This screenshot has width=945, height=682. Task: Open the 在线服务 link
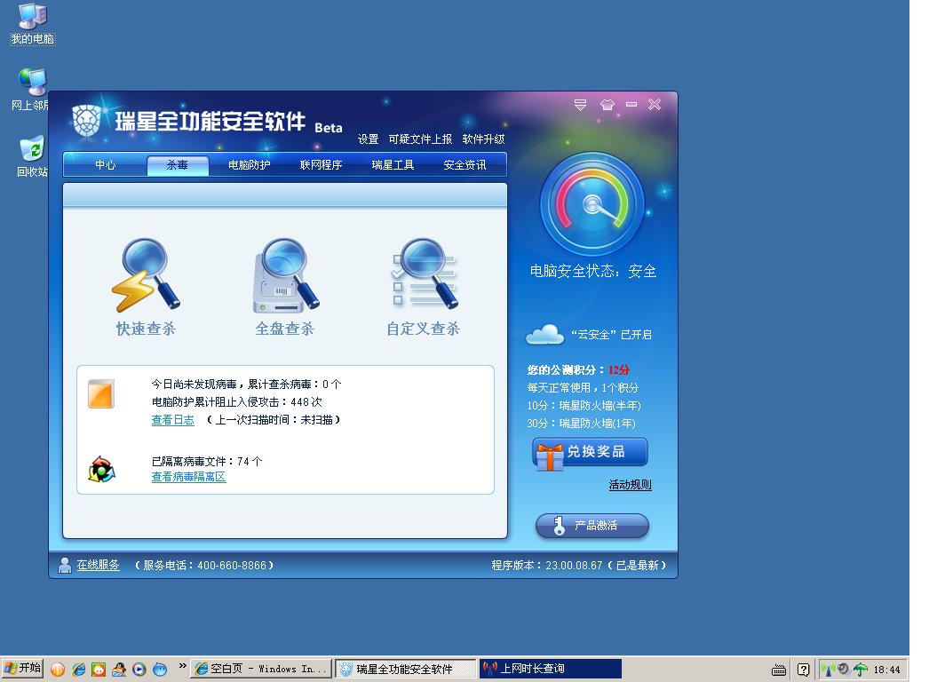coord(99,565)
